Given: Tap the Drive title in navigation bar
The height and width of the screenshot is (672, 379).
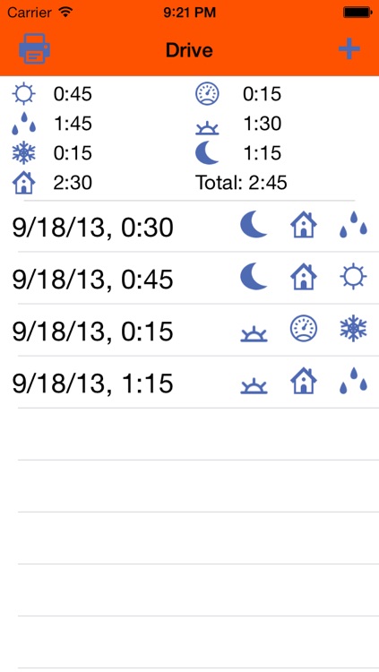Looking at the screenshot, I should coord(190,50).
